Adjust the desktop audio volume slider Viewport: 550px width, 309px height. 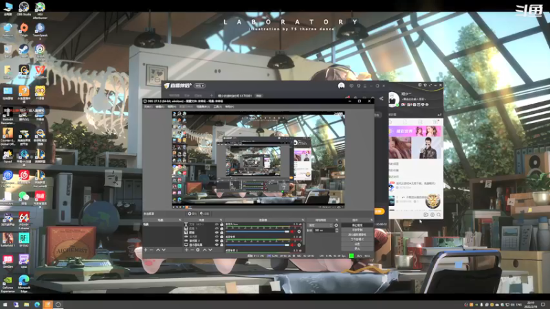(258, 245)
